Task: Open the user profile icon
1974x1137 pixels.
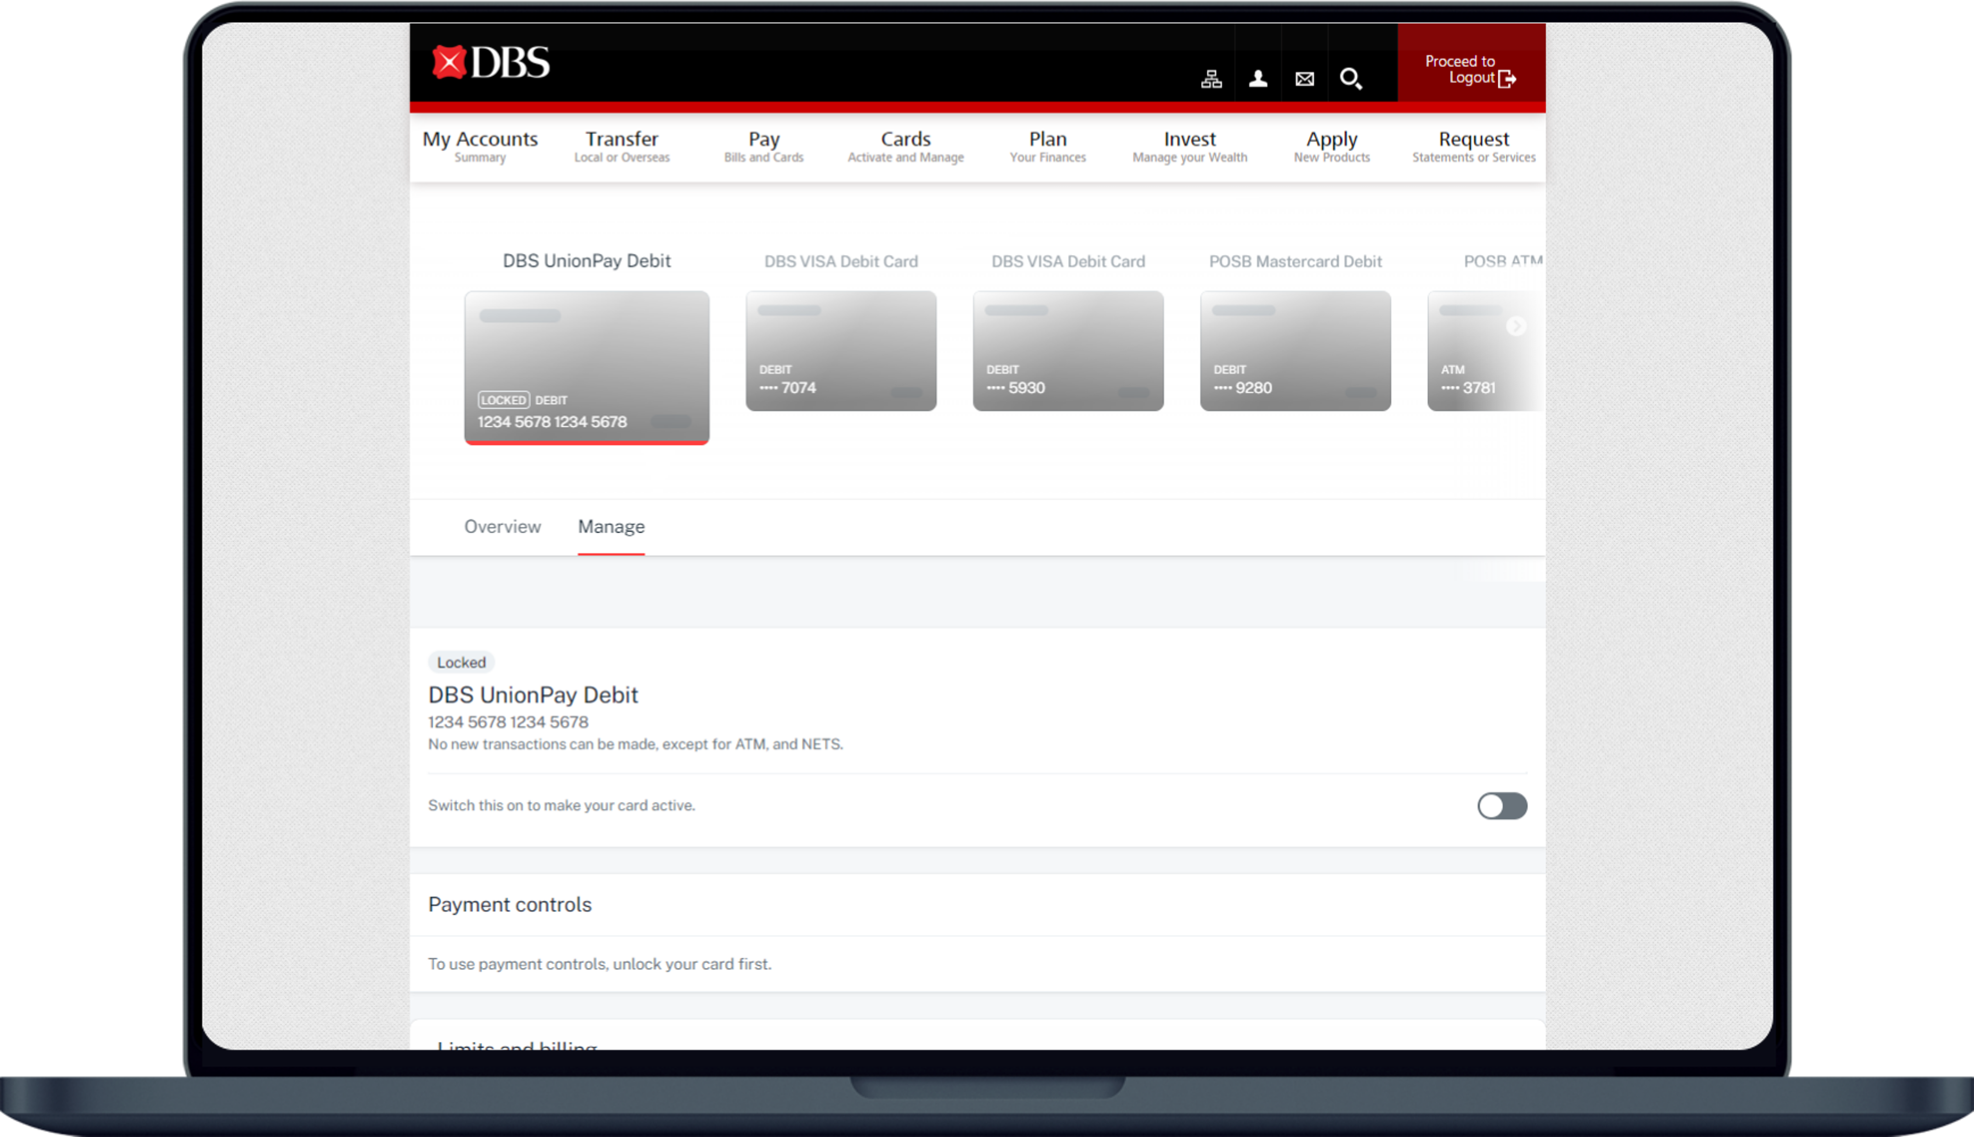Action: tap(1257, 79)
